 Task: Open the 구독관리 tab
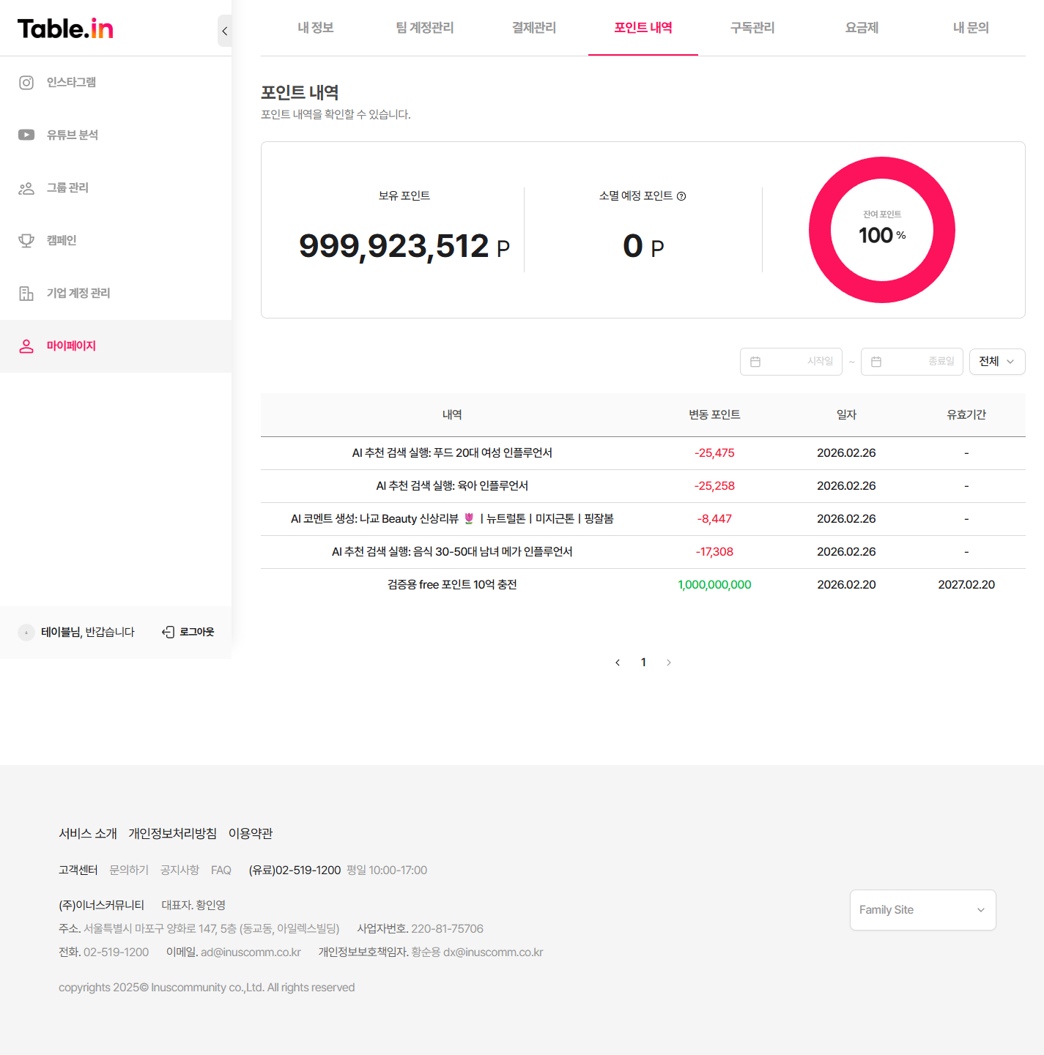click(x=752, y=28)
